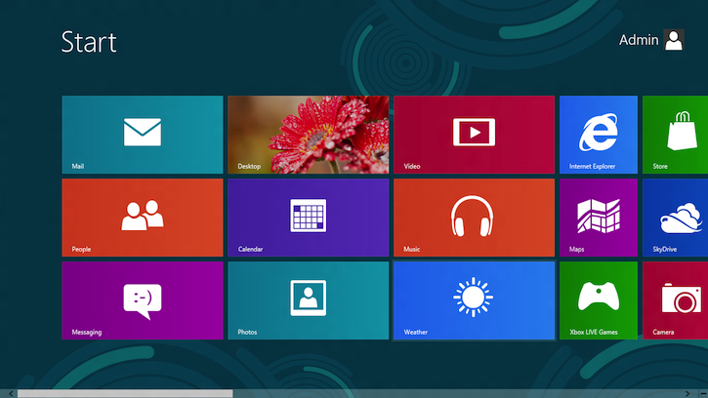
Task: Launch the Messaging tile
Action: point(142,300)
